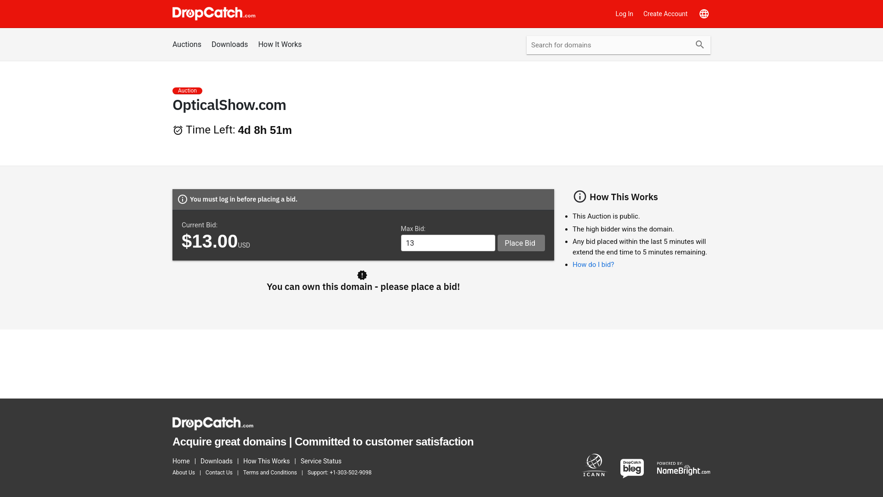Image resolution: width=883 pixels, height=497 pixels.
Task: Click the time left value 4d 8h 51m
Action: (x=265, y=130)
